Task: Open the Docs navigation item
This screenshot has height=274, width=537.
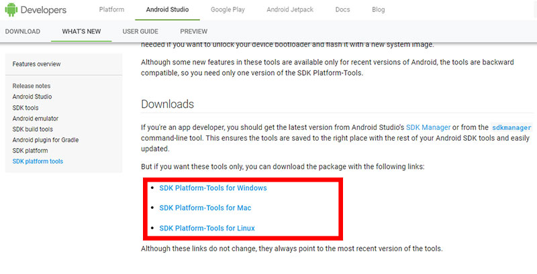Action: click(342, 9)
